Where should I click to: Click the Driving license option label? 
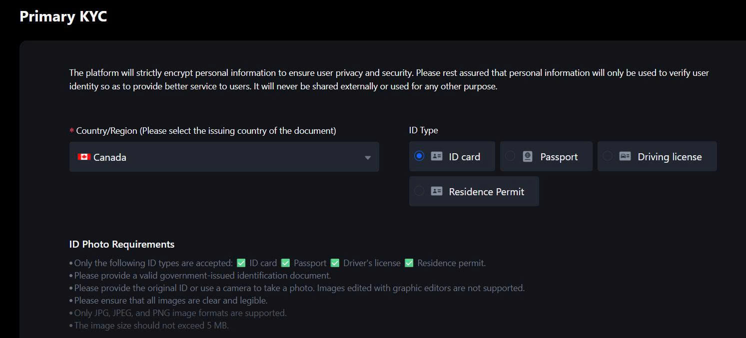point(670,157)
